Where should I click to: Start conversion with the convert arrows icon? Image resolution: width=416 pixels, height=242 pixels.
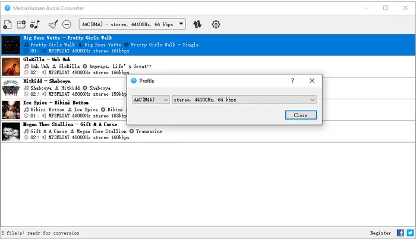pos(197,24)
